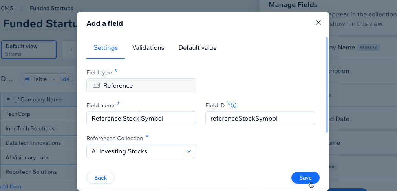The height and width of the screenshot is (191, 397).
Task: Click the TechCorp row cell
Action: coord(38,114)
